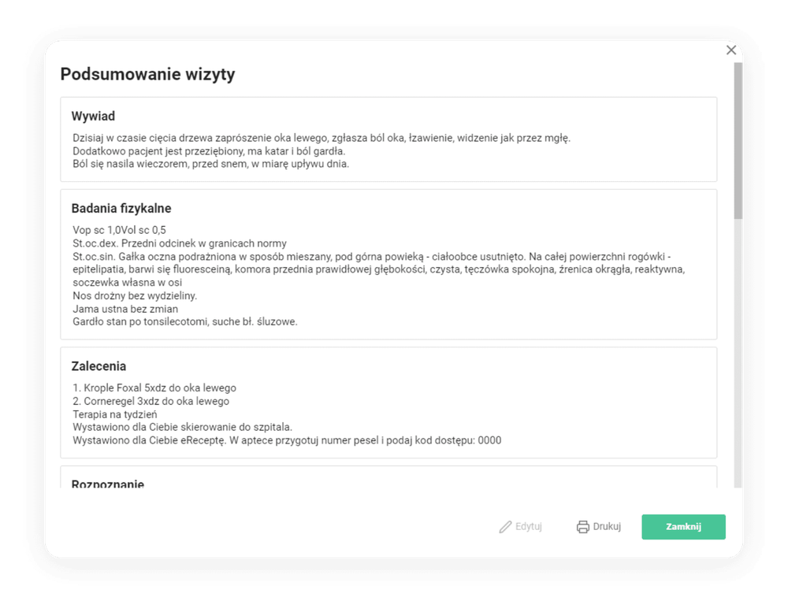Click the printer icon beside Drukuj
The height and width of the screenshot is (608, 788).
coord(583,527)
